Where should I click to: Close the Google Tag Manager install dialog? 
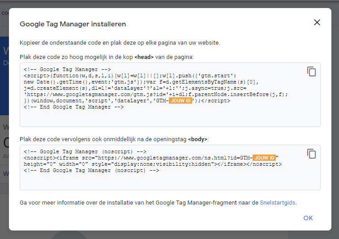pos(317,22)
